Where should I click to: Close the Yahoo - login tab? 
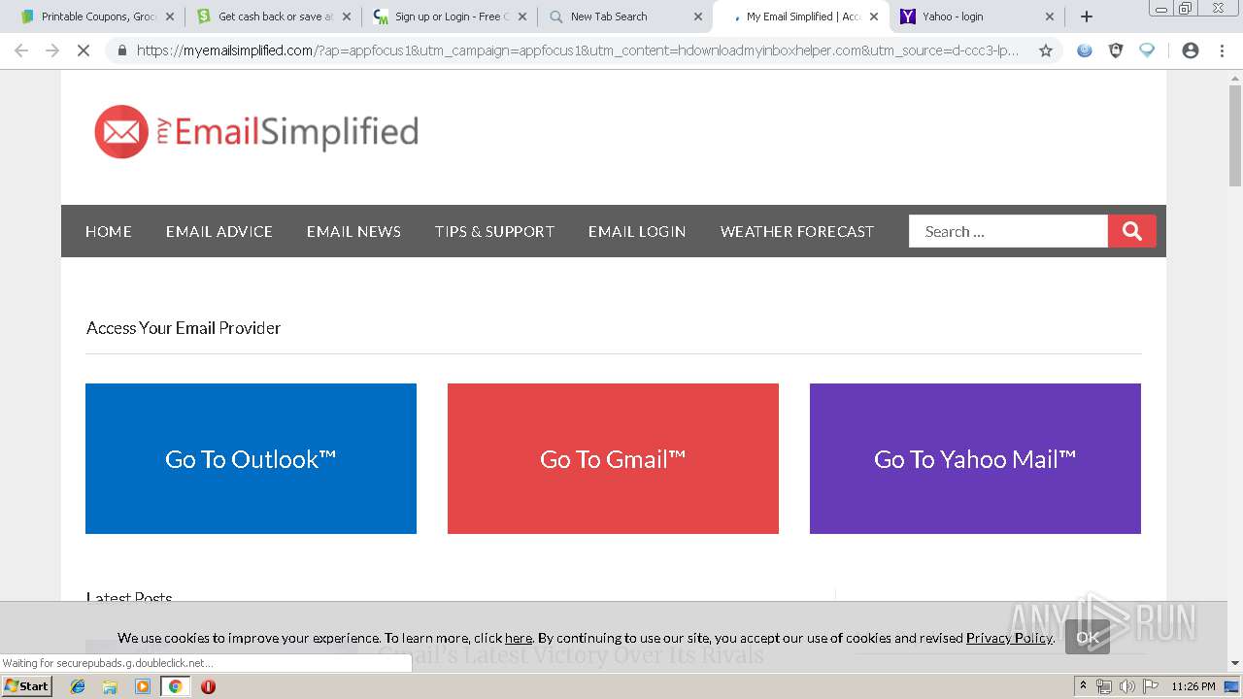pos(1050,17)
